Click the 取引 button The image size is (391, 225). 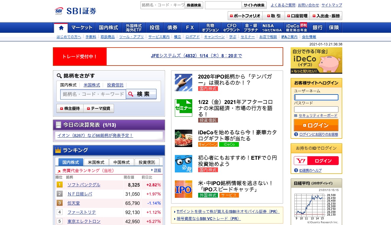(273, 16)
